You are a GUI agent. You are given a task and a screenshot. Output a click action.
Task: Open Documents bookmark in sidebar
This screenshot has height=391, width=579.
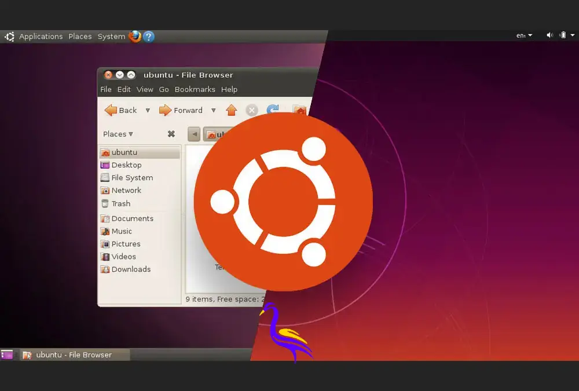[140, 218]
